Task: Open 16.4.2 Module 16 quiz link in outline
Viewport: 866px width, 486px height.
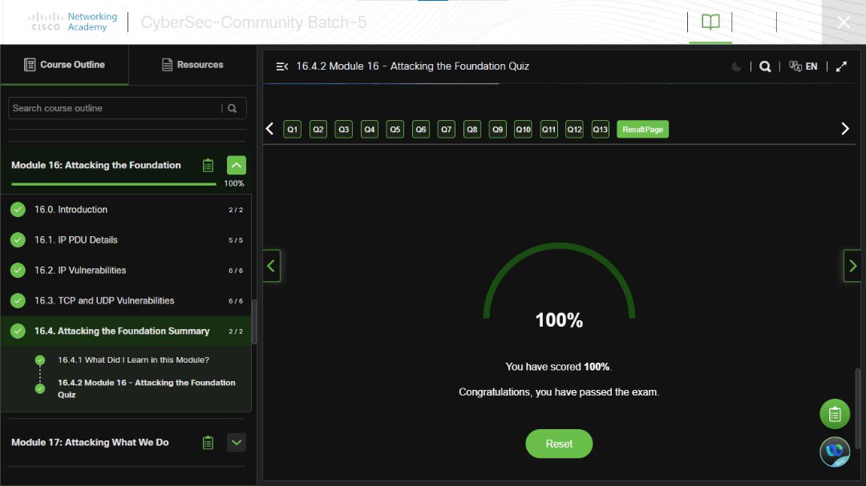Action: pyautogui.click(x=147, y=388)
